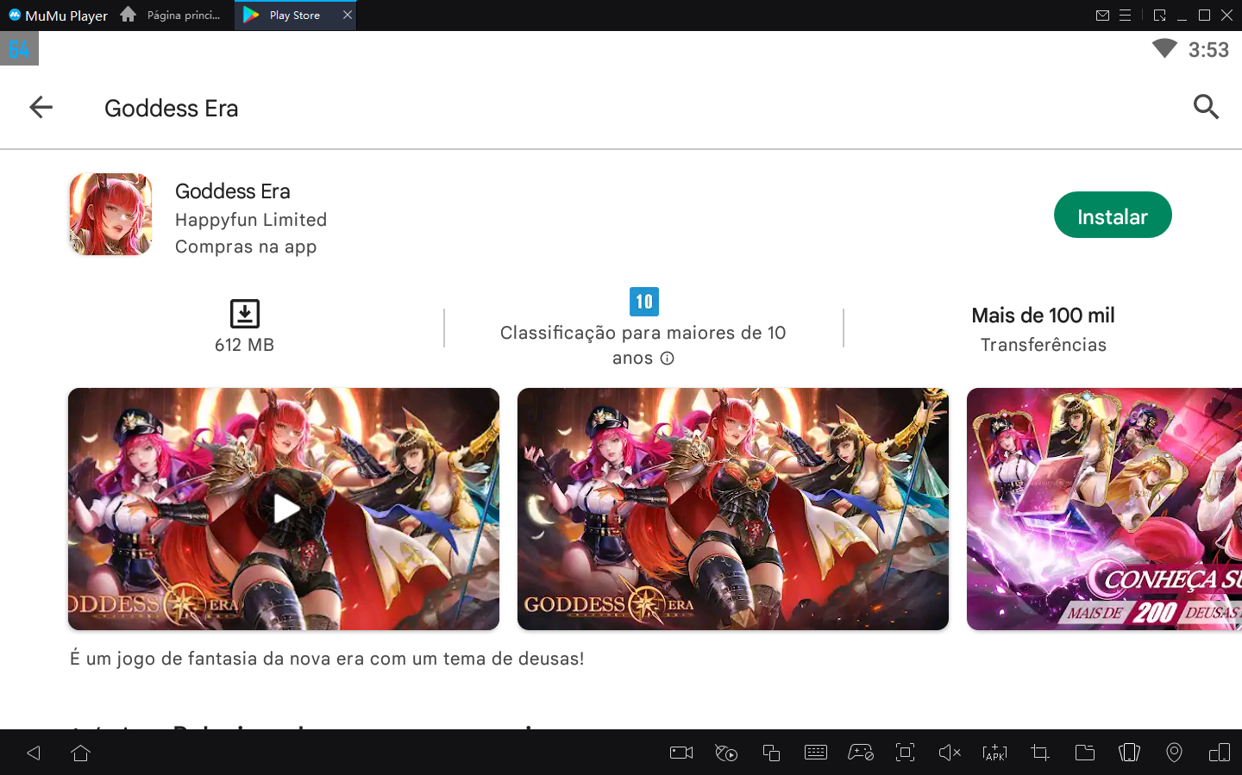Screen dimensions: 1242x775
Task: Show info about the age rating
Action: tap(667, 359)
